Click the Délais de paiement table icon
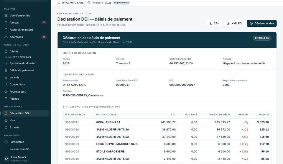Viewport: 283px width, 164px height. (6, 70)
